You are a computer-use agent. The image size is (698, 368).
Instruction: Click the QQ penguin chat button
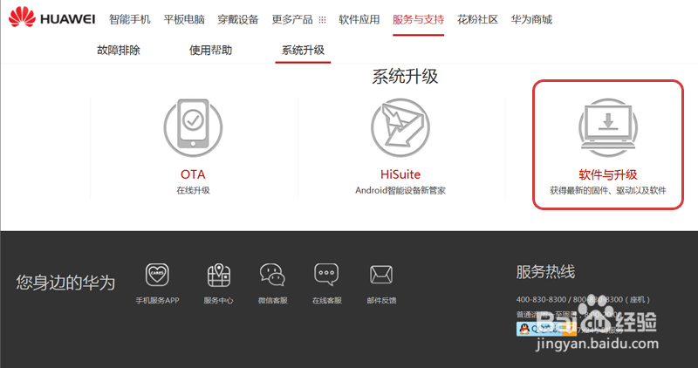click(546, 330)
